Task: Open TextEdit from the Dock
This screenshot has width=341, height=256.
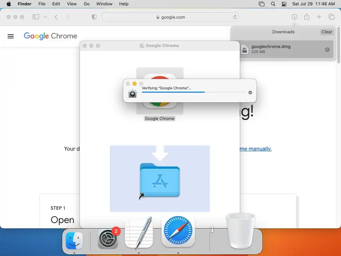Action: pyautogui.click(x=139, y=233)
